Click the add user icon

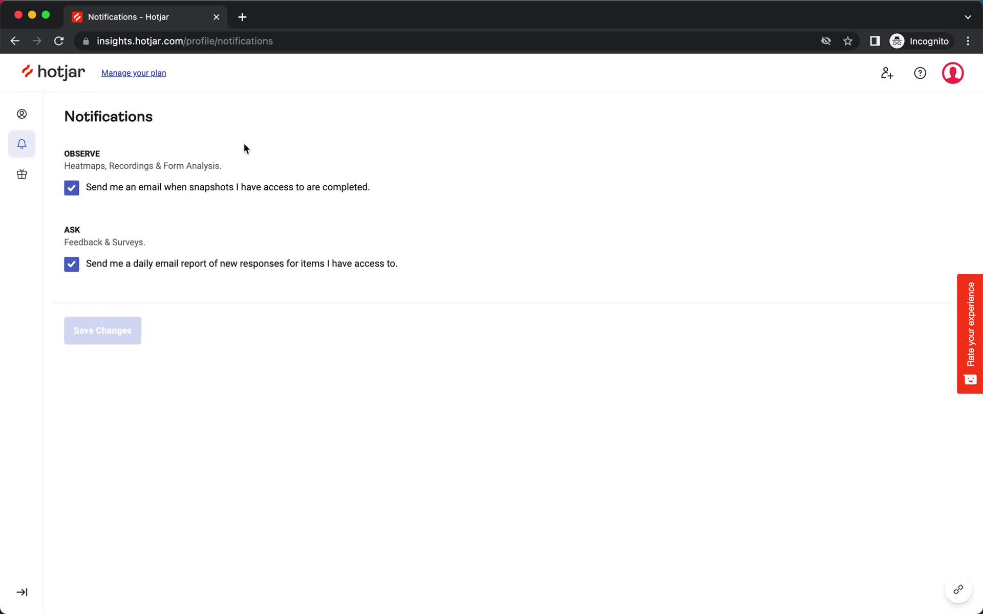point(887,73)
